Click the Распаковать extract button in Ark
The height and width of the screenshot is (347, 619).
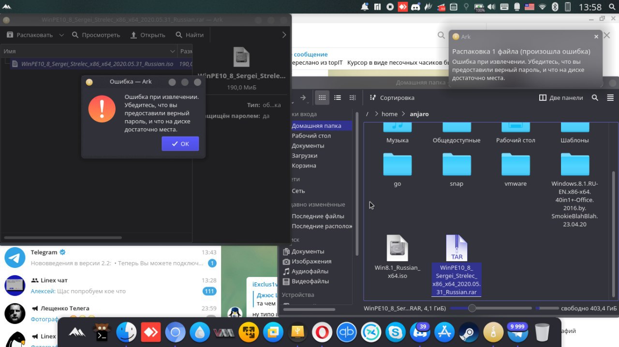coord(29,35)
